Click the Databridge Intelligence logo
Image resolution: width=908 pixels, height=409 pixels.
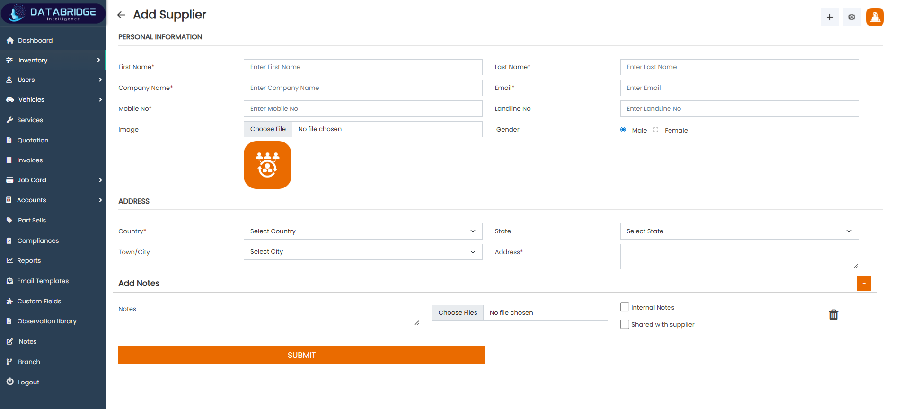coord(53,13)
